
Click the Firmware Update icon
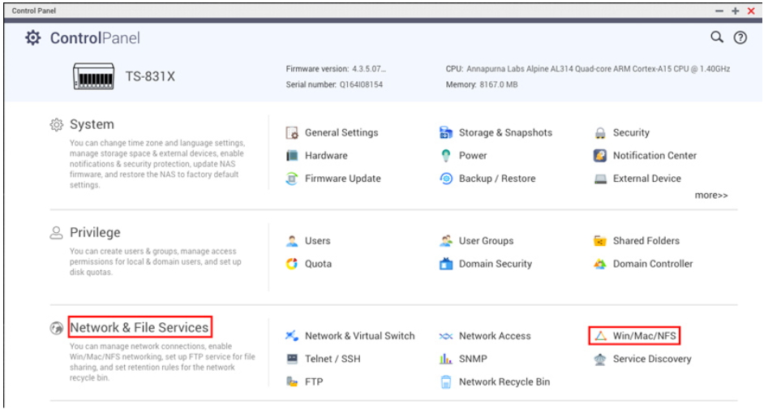click(x=292, y=179)
